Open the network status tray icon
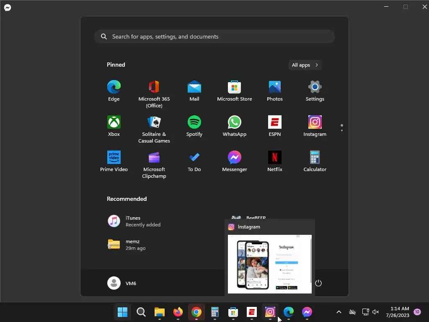This screenshot has width=429, height=322. click(x=365, y=312)
